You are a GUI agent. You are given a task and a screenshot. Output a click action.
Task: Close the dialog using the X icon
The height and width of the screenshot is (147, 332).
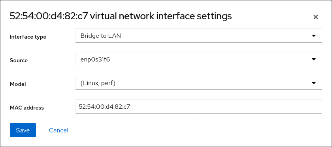316,17
